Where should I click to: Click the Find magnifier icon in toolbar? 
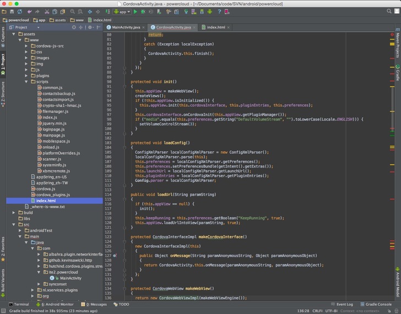[x=73, y=11]
